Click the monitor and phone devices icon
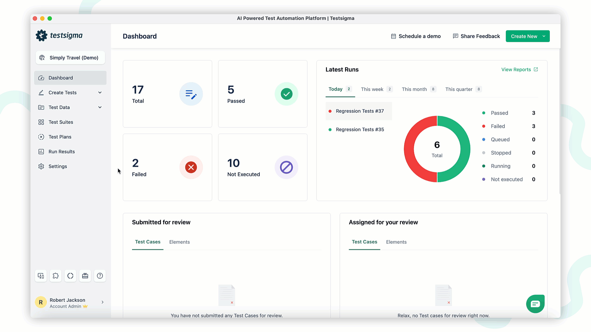The image size is (591, 332). [41, 276]
